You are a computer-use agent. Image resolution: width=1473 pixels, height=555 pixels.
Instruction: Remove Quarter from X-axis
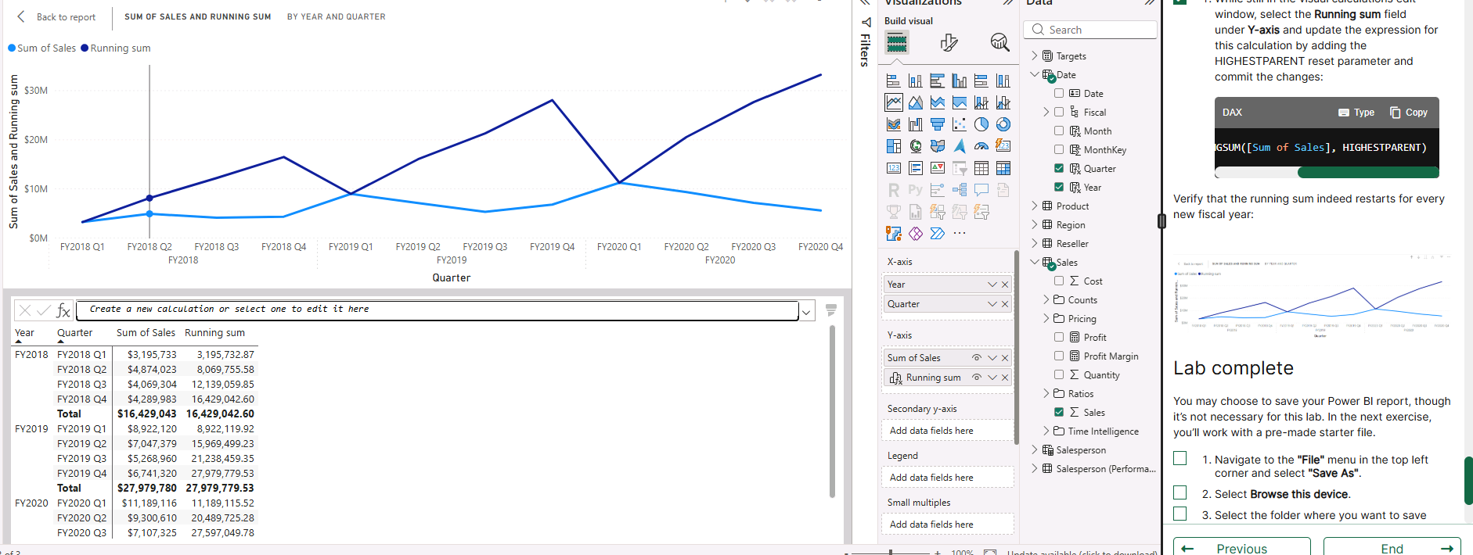1005,304
